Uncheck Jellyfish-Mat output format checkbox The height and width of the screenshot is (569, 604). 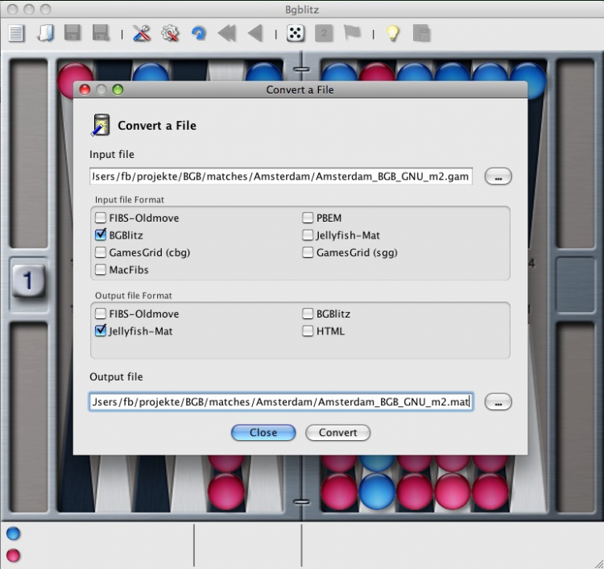(x=101, y=330)
